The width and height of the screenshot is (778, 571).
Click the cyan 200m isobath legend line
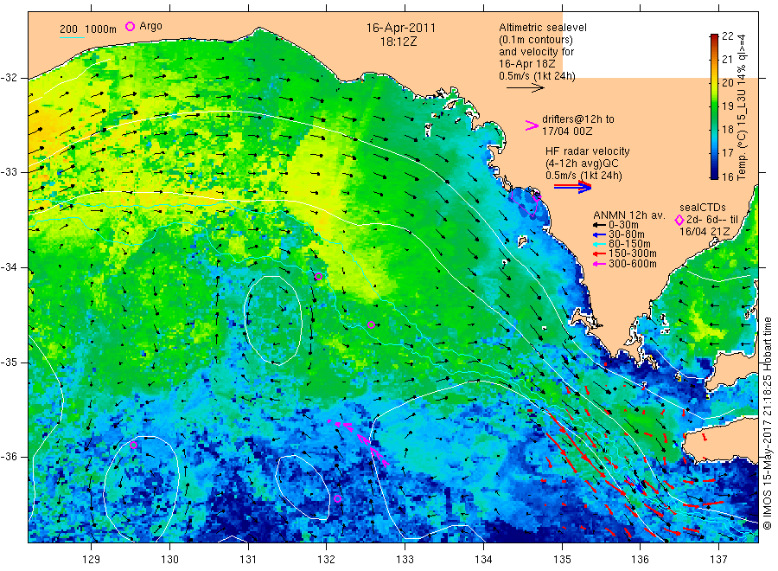(x=72, y=36)
